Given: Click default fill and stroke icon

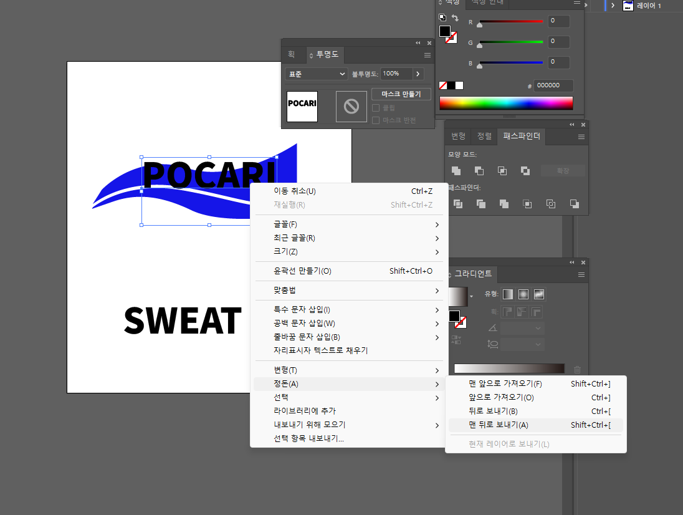Looking at the screenshot, I should pyautogui.click(x=442, y=17).
